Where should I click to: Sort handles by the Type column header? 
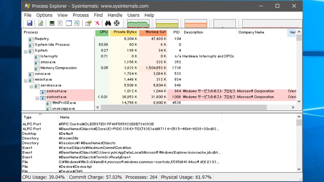coord(40,117)
